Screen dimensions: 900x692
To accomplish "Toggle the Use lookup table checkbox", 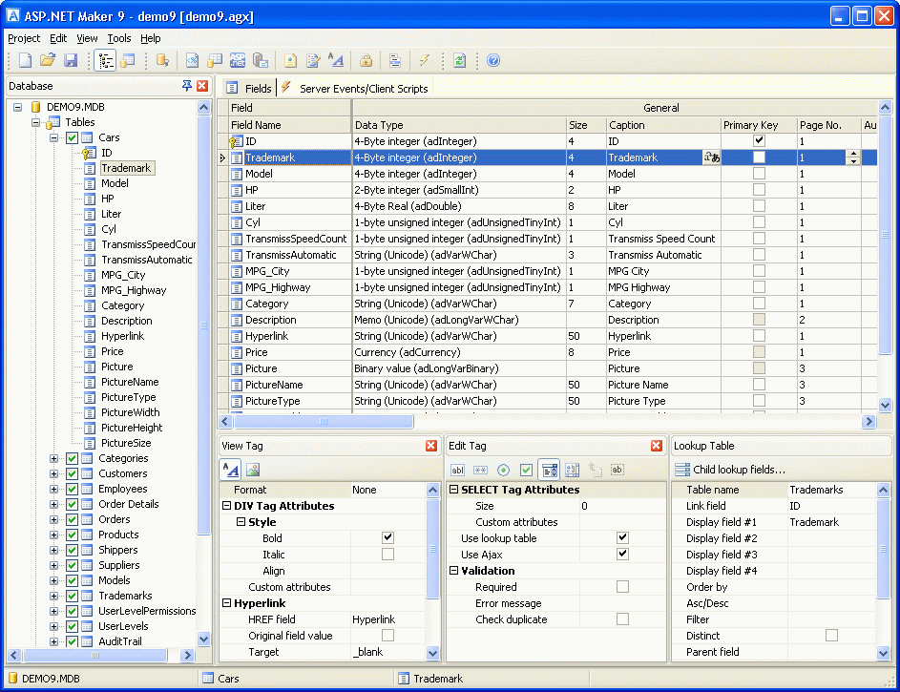I will [622, 537].
